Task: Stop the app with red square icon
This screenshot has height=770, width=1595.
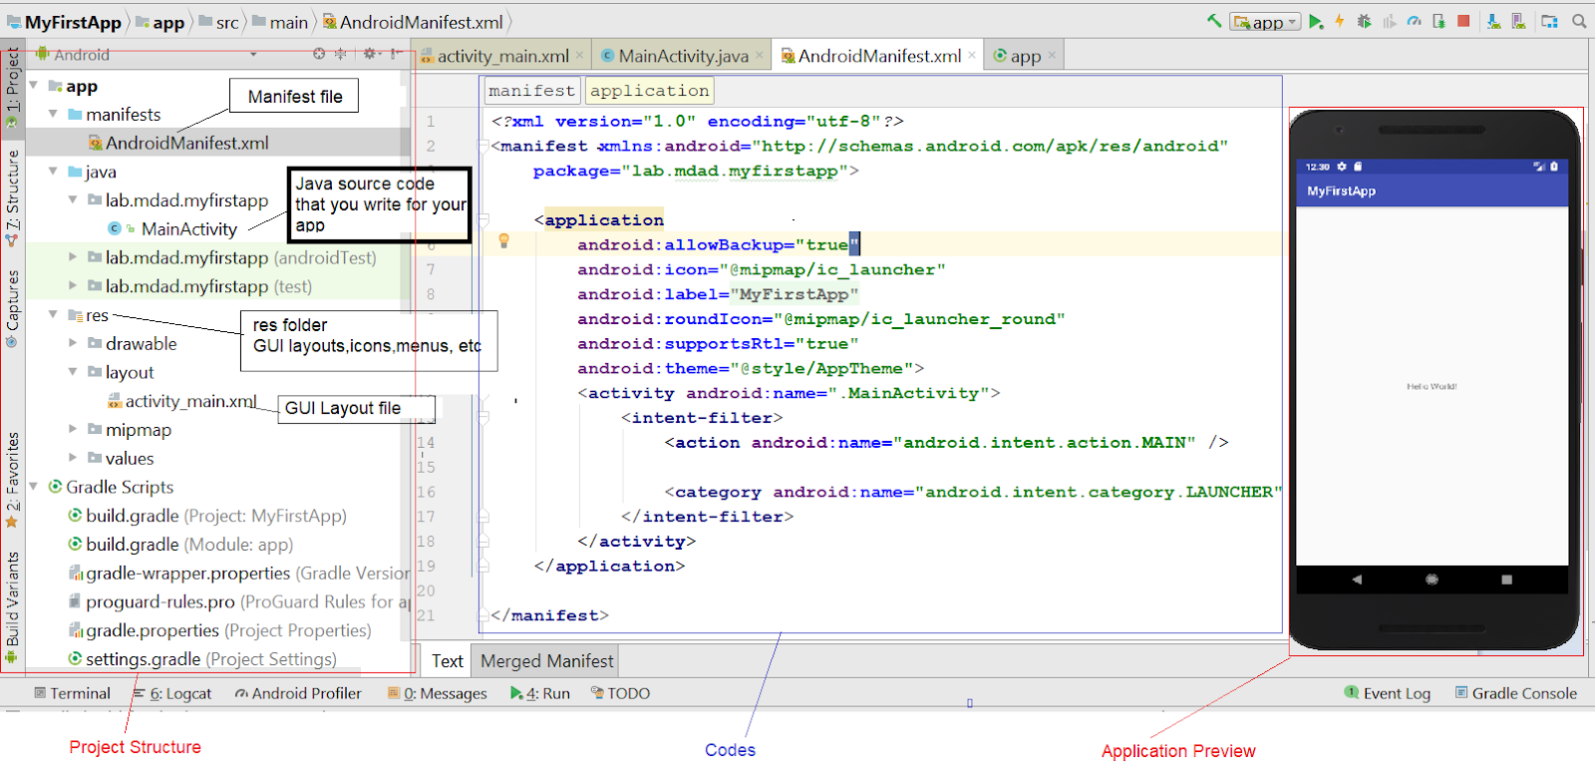Action: coord(1463,21)
